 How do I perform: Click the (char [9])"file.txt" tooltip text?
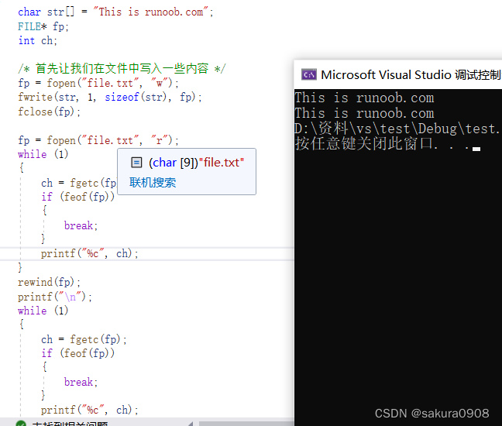coord(196,163)
